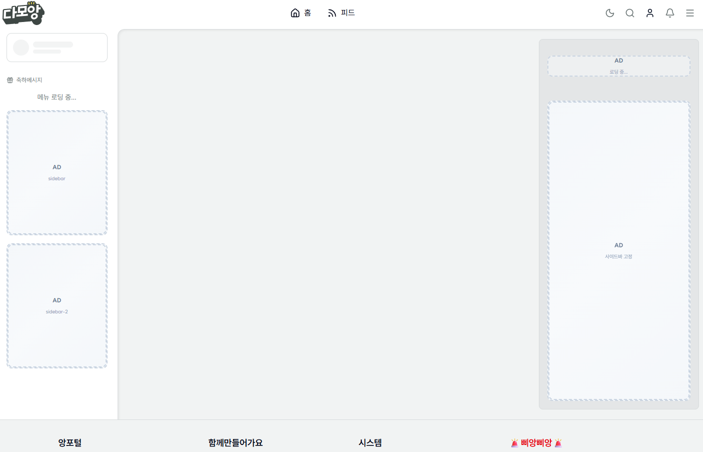Open notifications bell icon
Image resolution: width=703 pixels, height=452 pixels.
click(x=670, y=13)
